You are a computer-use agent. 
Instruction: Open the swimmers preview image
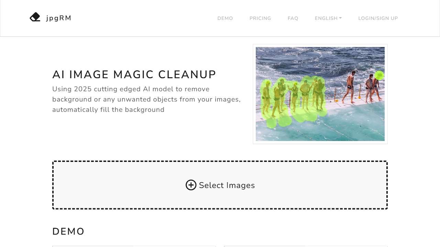(320, 94)
